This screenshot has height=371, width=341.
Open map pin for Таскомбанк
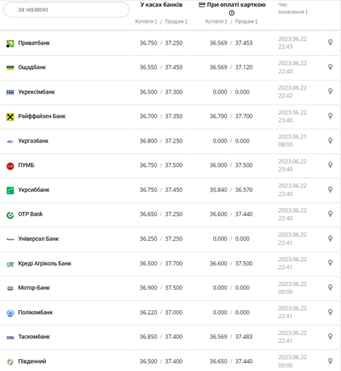pos(330,336)
